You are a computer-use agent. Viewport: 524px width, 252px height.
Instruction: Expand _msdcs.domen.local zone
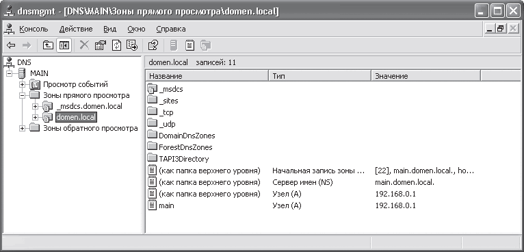click(36, 107)
